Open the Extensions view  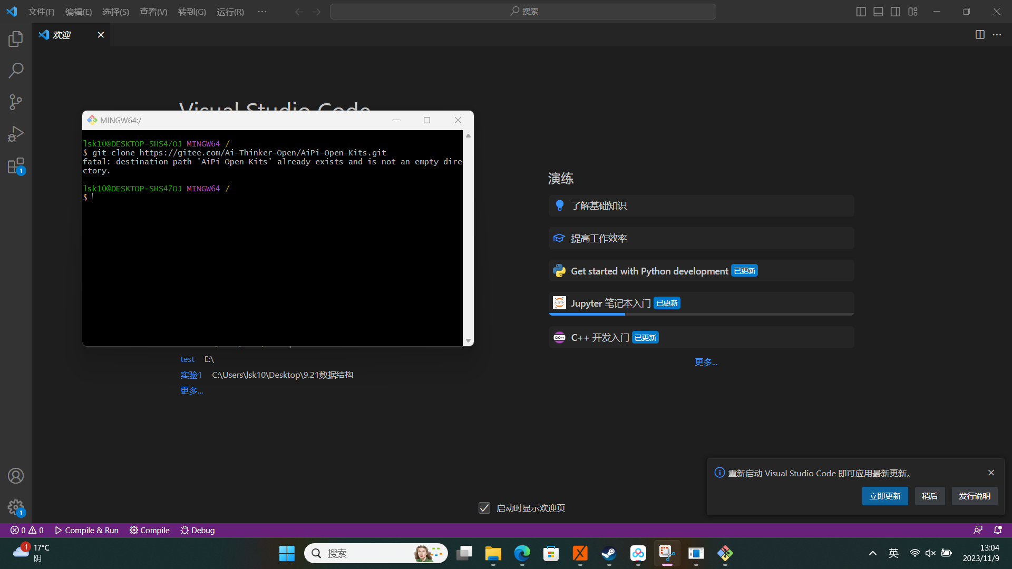[x=16, y=166]
